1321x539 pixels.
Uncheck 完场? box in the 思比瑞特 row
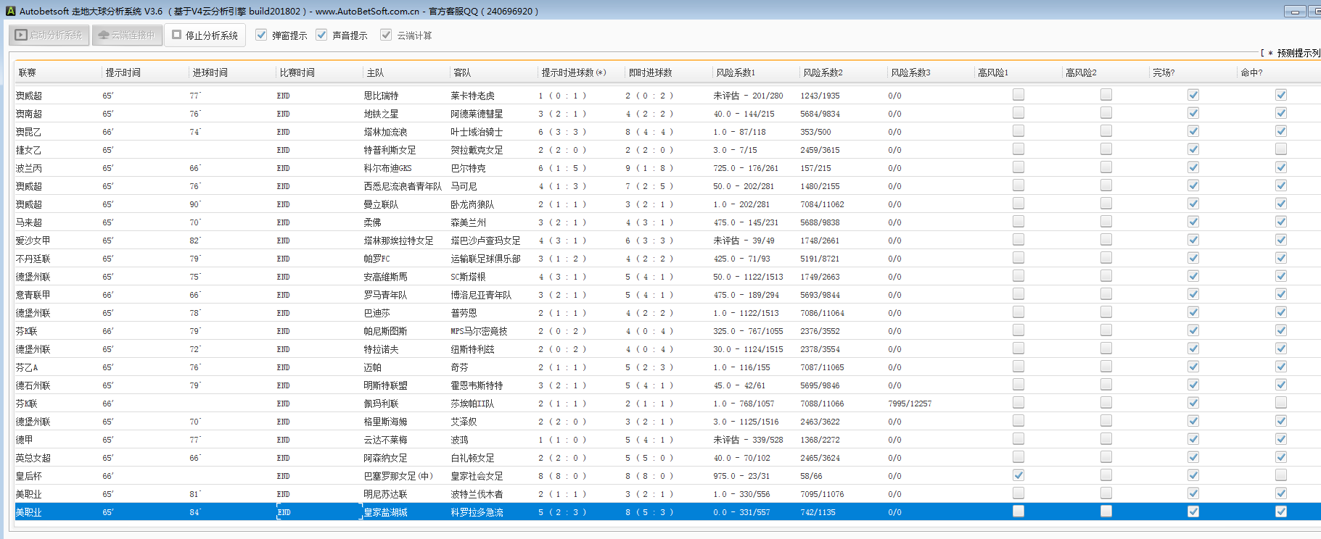click(1193, 95)
